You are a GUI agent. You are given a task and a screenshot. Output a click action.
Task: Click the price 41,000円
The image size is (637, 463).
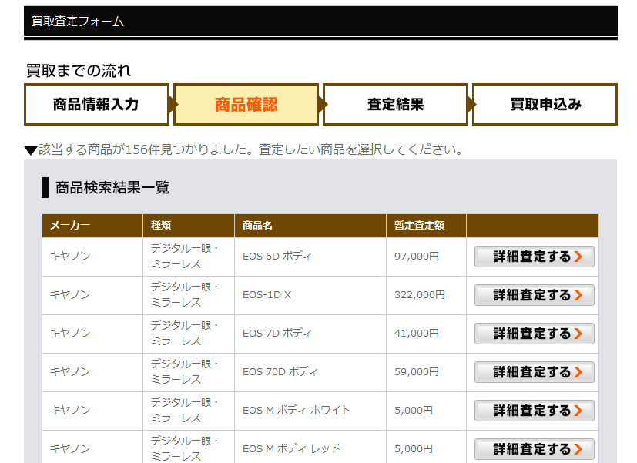(x=417, y=334)
